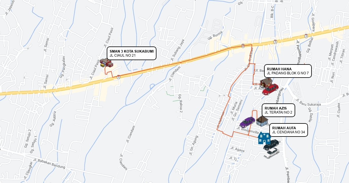Click the route 3 shield near Gg. Burma
The height and width of the screenshot is (183, 349).
(243, 46)
